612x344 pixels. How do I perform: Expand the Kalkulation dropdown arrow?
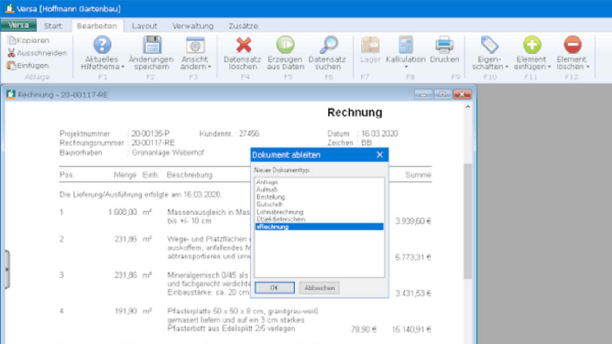[x=406, y=67]
